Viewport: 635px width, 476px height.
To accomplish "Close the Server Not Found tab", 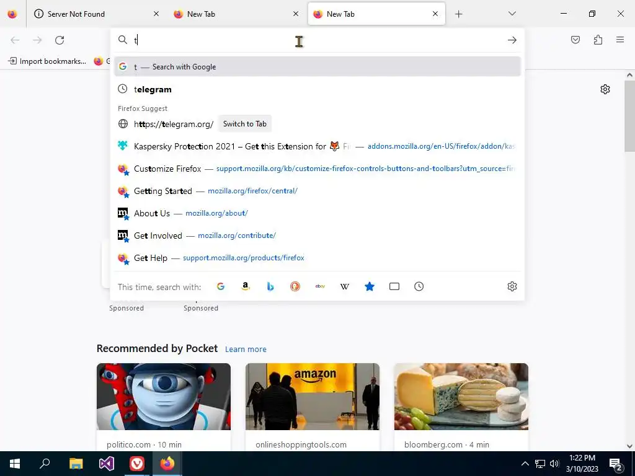I will pos(156,14).
